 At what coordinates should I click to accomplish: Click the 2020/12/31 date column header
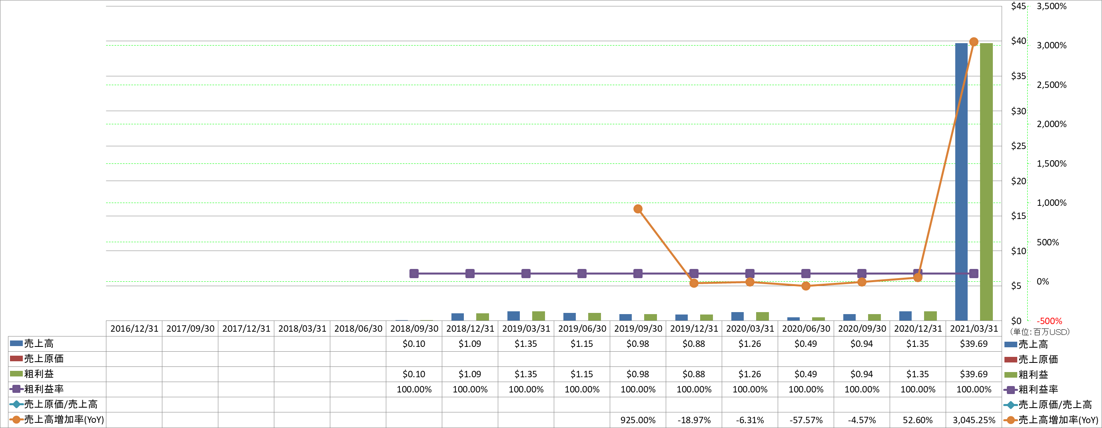tap(918, 328)
